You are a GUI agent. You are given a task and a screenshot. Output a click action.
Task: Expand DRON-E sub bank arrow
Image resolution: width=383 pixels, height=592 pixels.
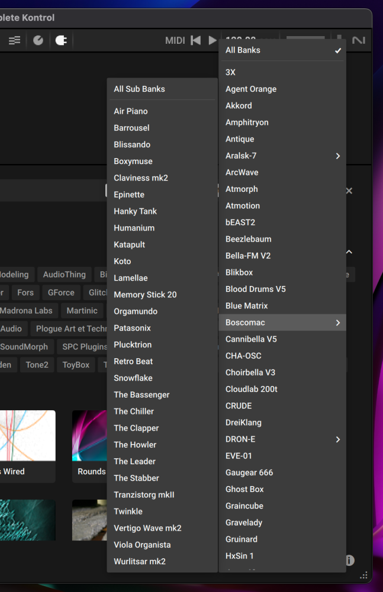pyautogui.click(x=338, y=439)
